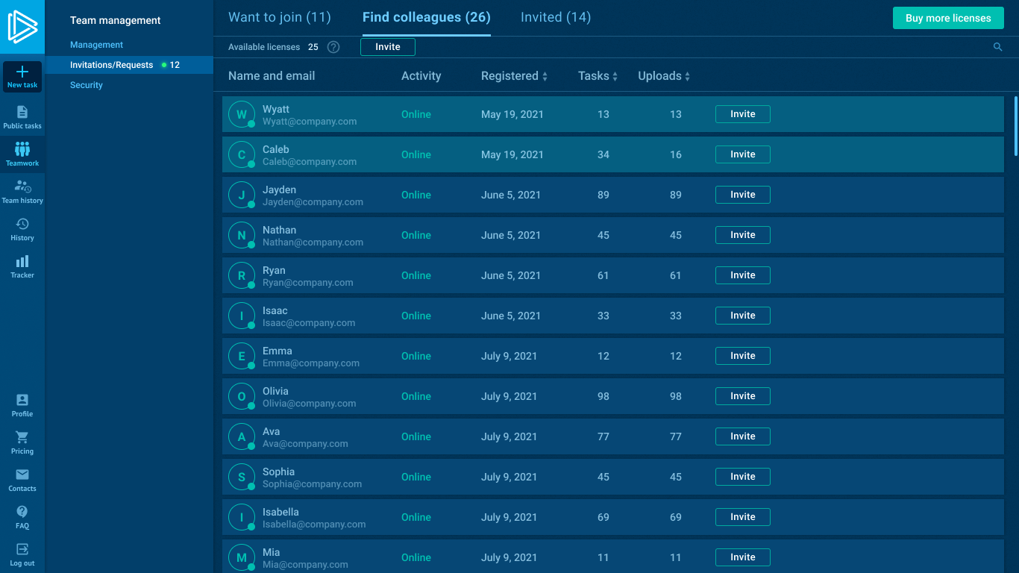The height and width of the screenshot is (573, 1019).
Task: Click the Activity column header
Action: click(421, 76)
